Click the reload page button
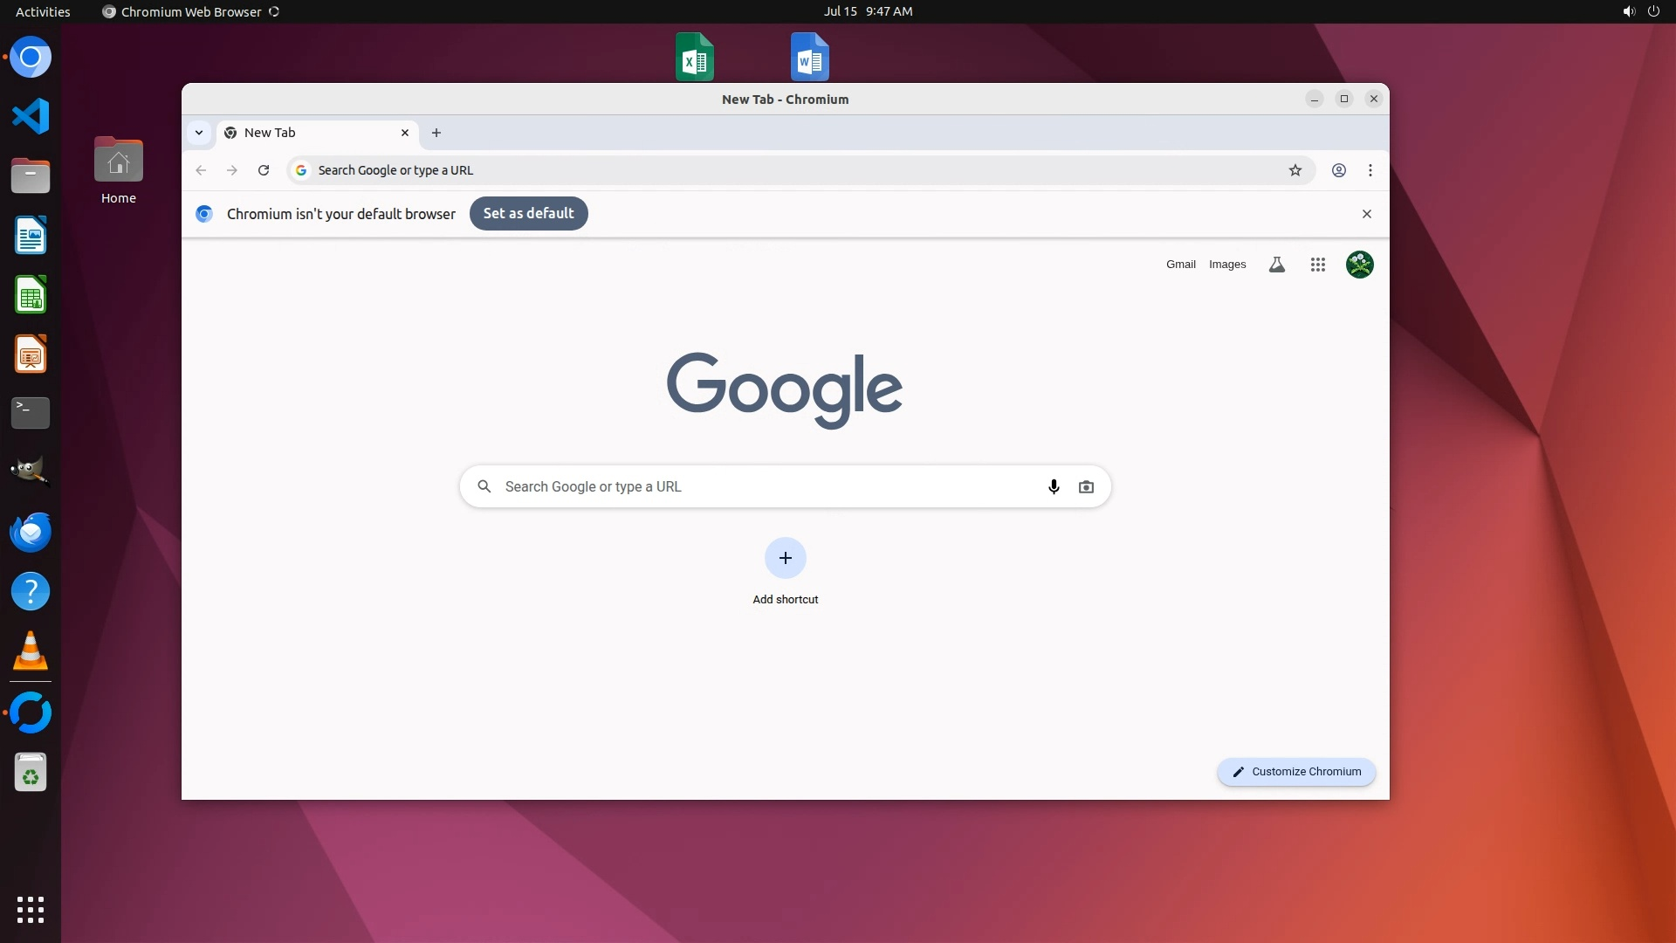Image resolution: width=1676 pixels, height=943 pixels. pyautogui.click(x=264, y=170)
